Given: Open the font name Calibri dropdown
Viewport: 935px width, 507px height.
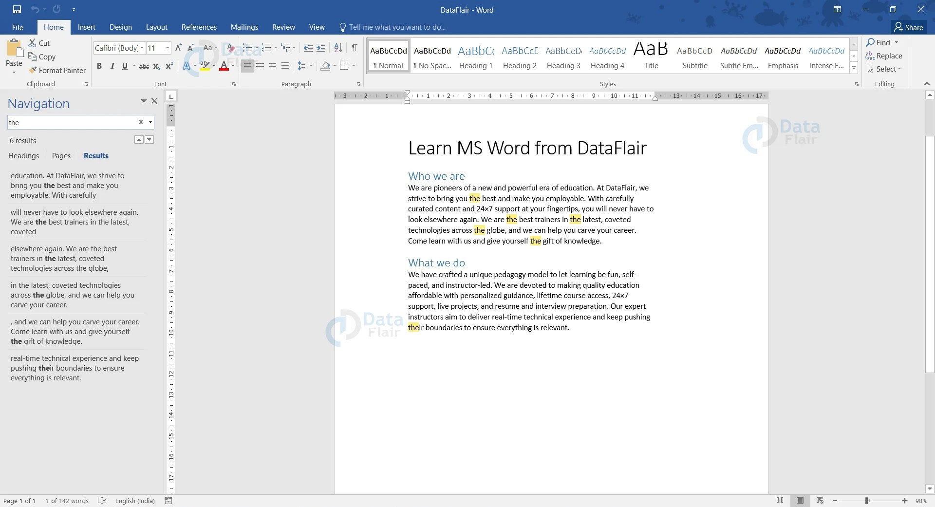Looking at the screenshot, I should point(142,48).
